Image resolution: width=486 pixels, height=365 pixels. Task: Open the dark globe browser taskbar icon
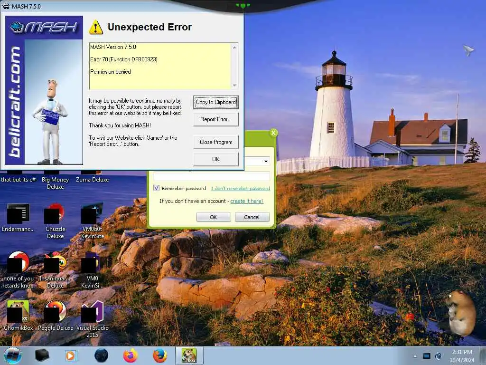pyautogui.click(x=102, y=355)
